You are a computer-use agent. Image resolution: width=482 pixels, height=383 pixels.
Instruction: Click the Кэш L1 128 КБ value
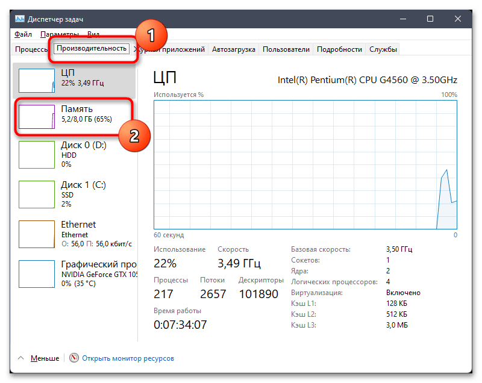(x=396, y=304)
